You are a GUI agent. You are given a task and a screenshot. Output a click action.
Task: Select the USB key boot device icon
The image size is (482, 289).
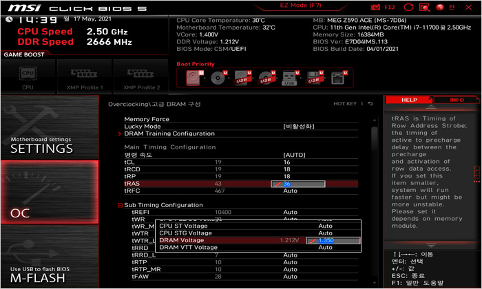[x=291, y=78]
